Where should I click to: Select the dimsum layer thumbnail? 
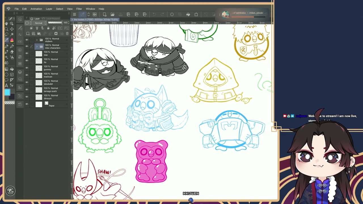(x=39, y=97)
